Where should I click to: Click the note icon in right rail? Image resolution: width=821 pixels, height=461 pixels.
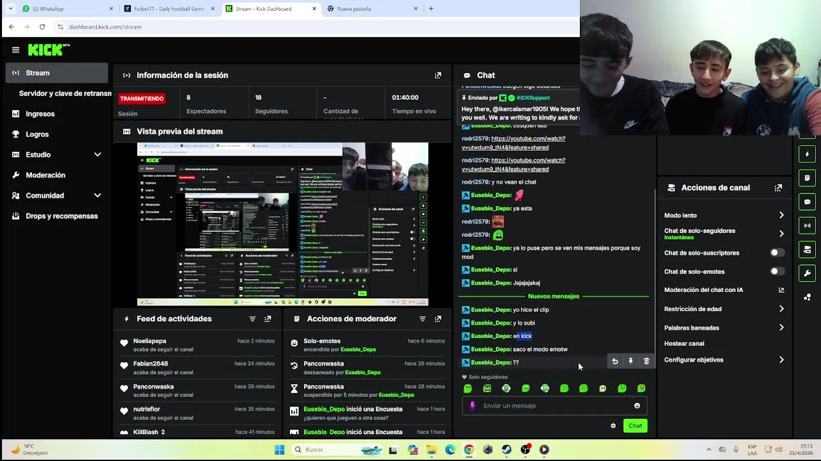pos(808,178)
